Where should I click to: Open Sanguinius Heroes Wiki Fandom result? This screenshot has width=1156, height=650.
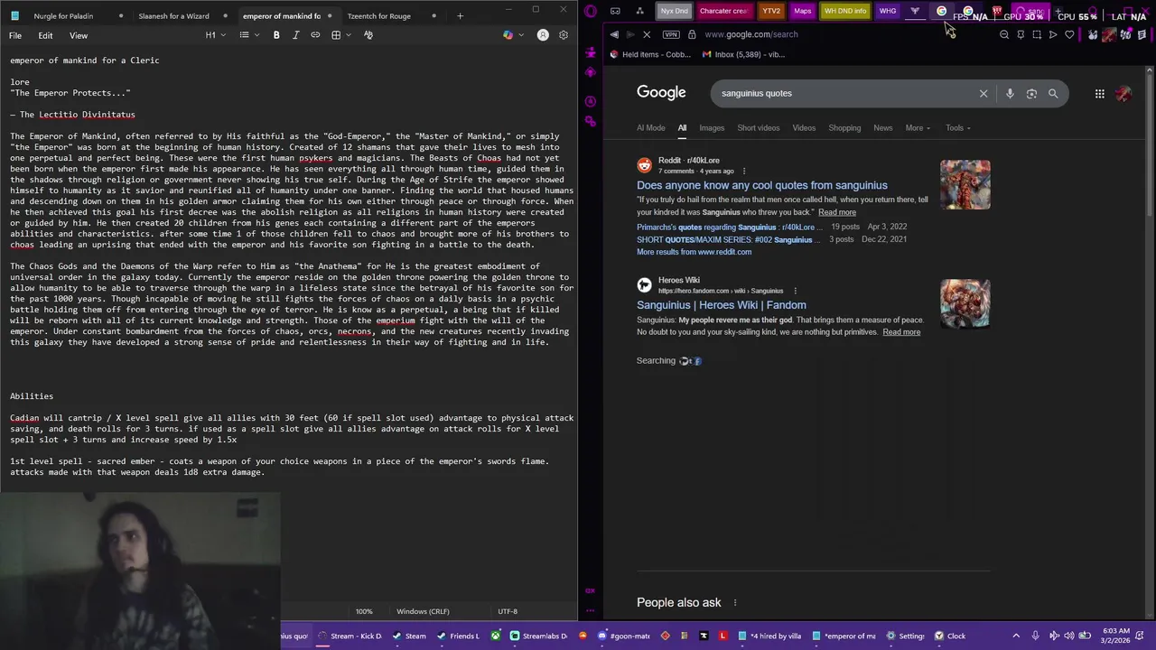point(722,305)
